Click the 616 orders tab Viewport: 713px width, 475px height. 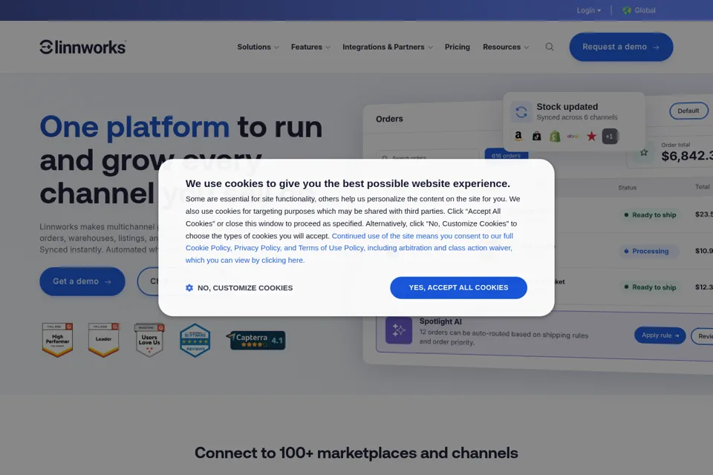point(506,154)
